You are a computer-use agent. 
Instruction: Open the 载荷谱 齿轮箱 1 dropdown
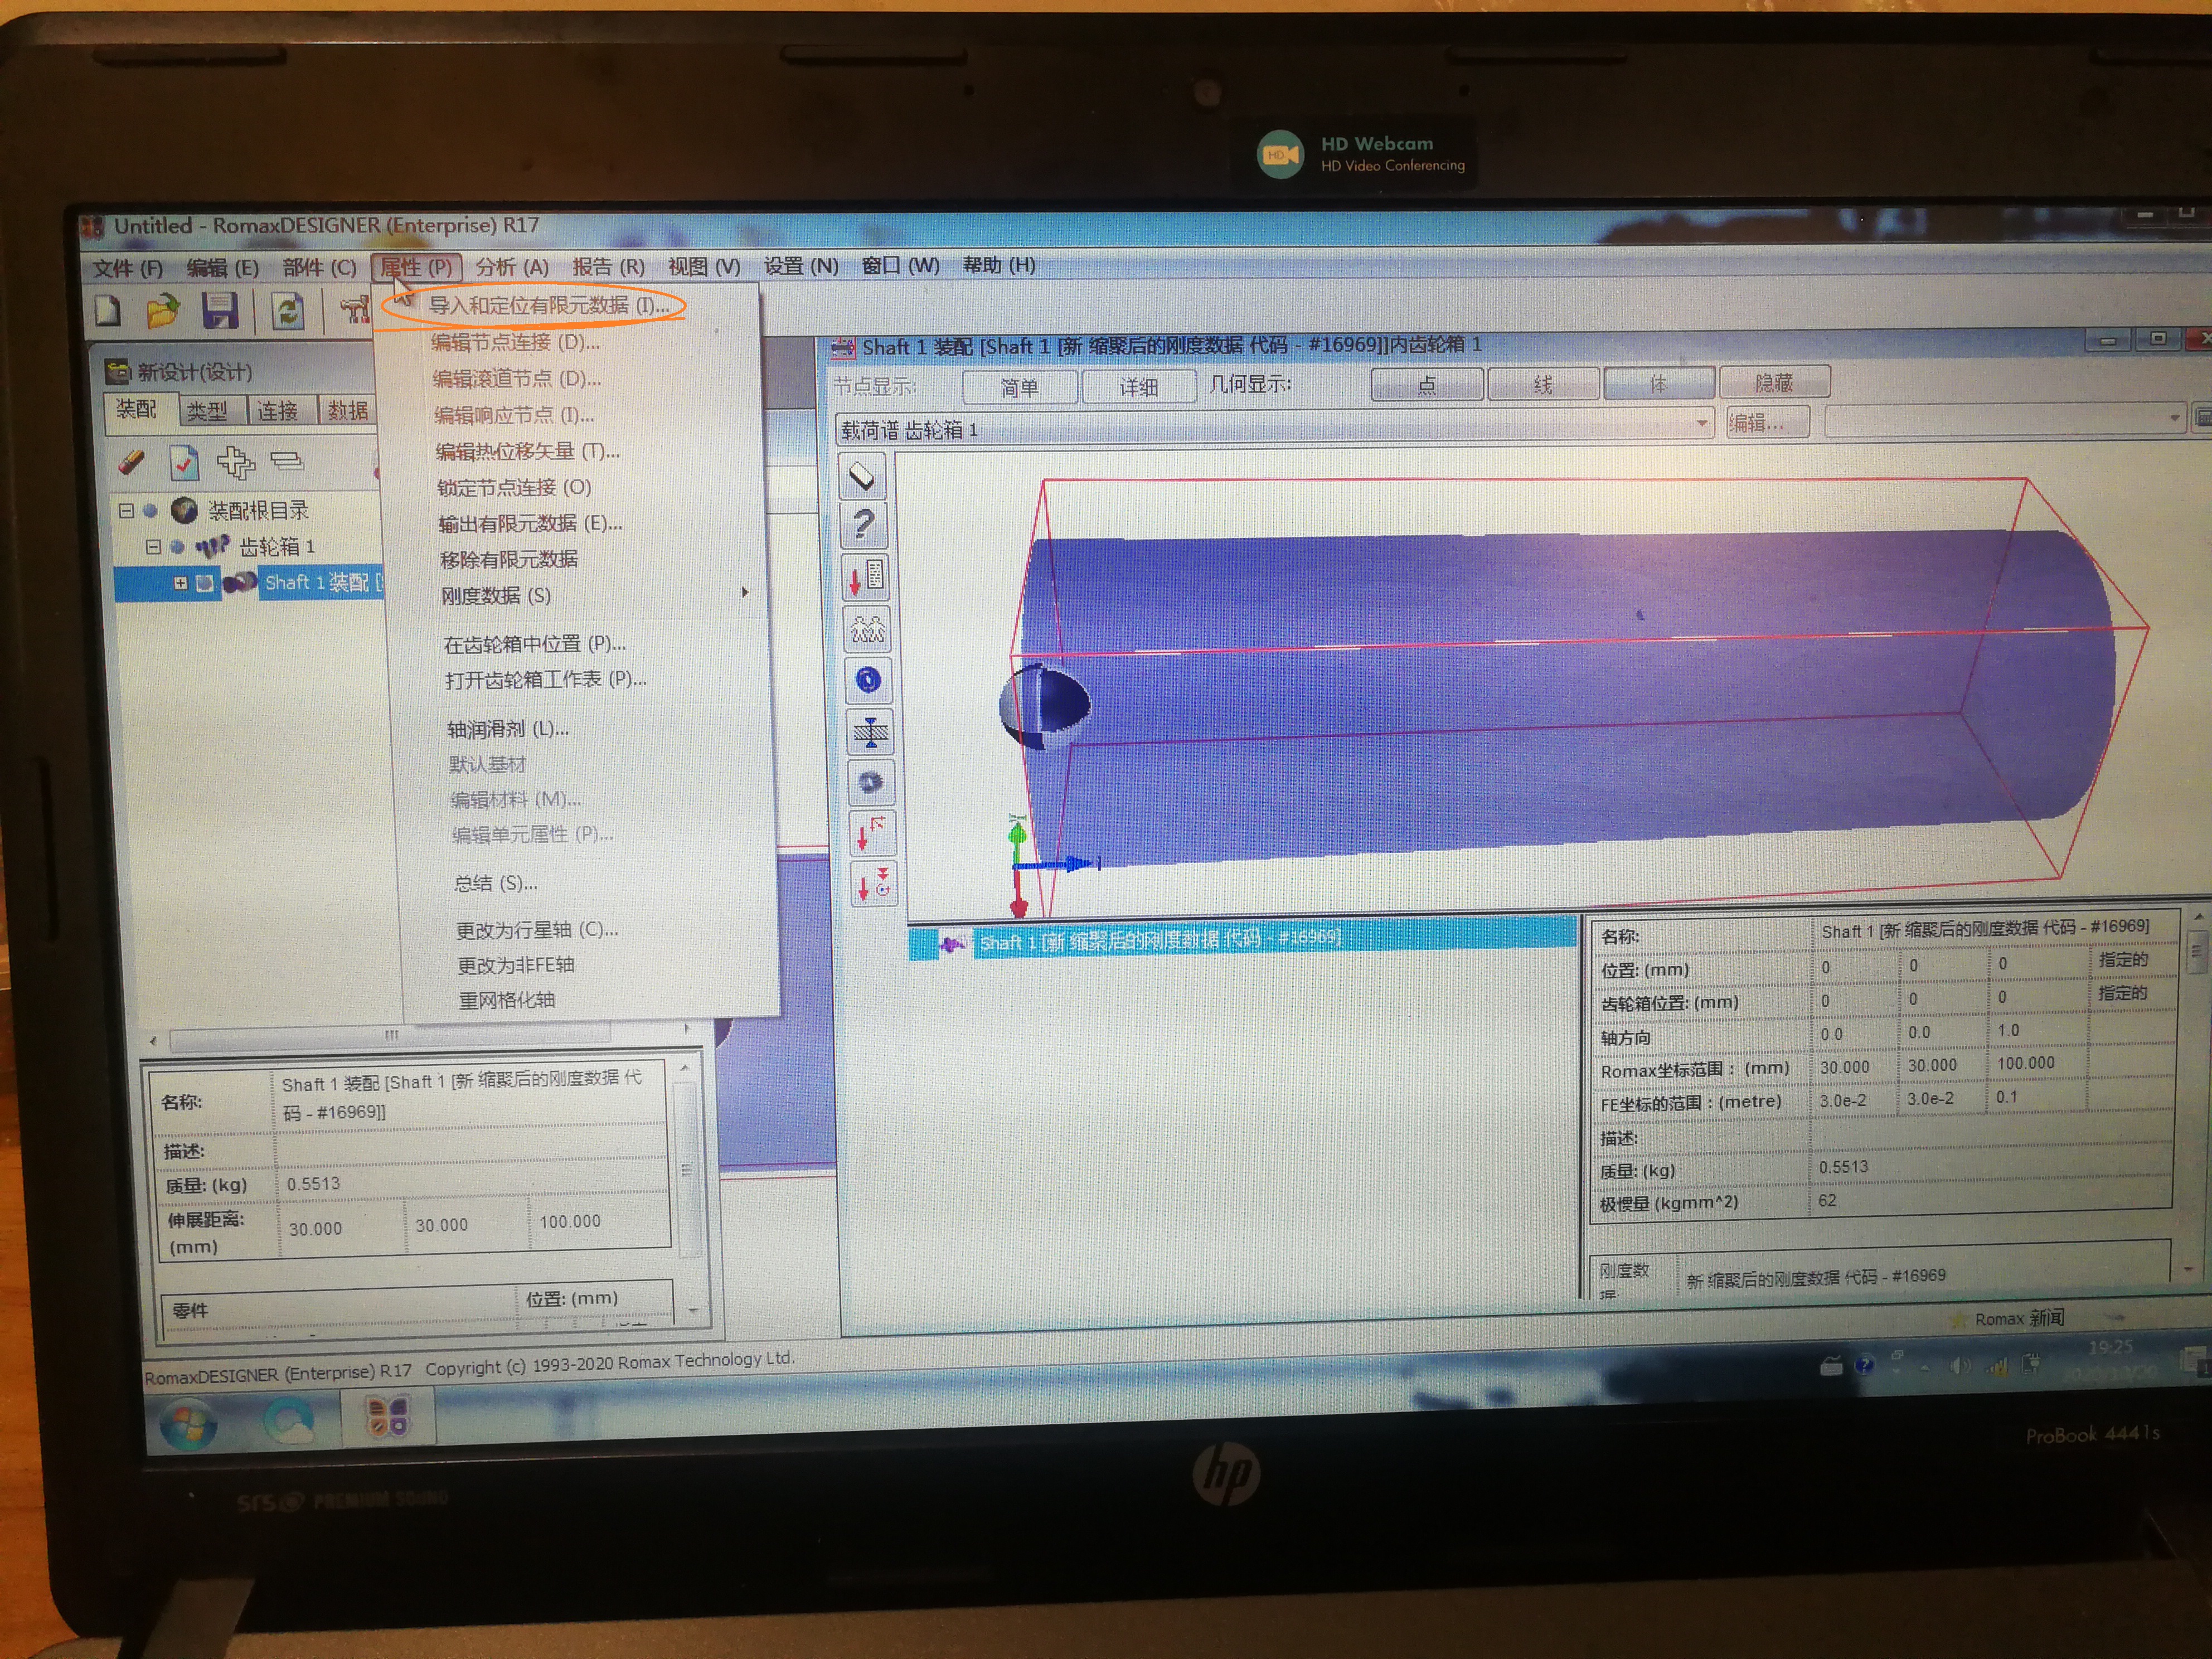tap(1701, 424)
